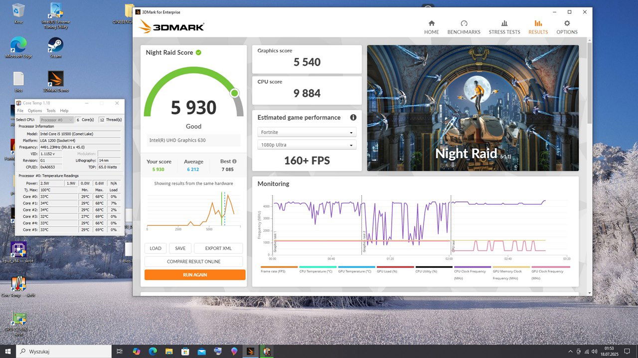Click the SAVE button
This screenshot has height=358, width=638.
pos(180,248)
